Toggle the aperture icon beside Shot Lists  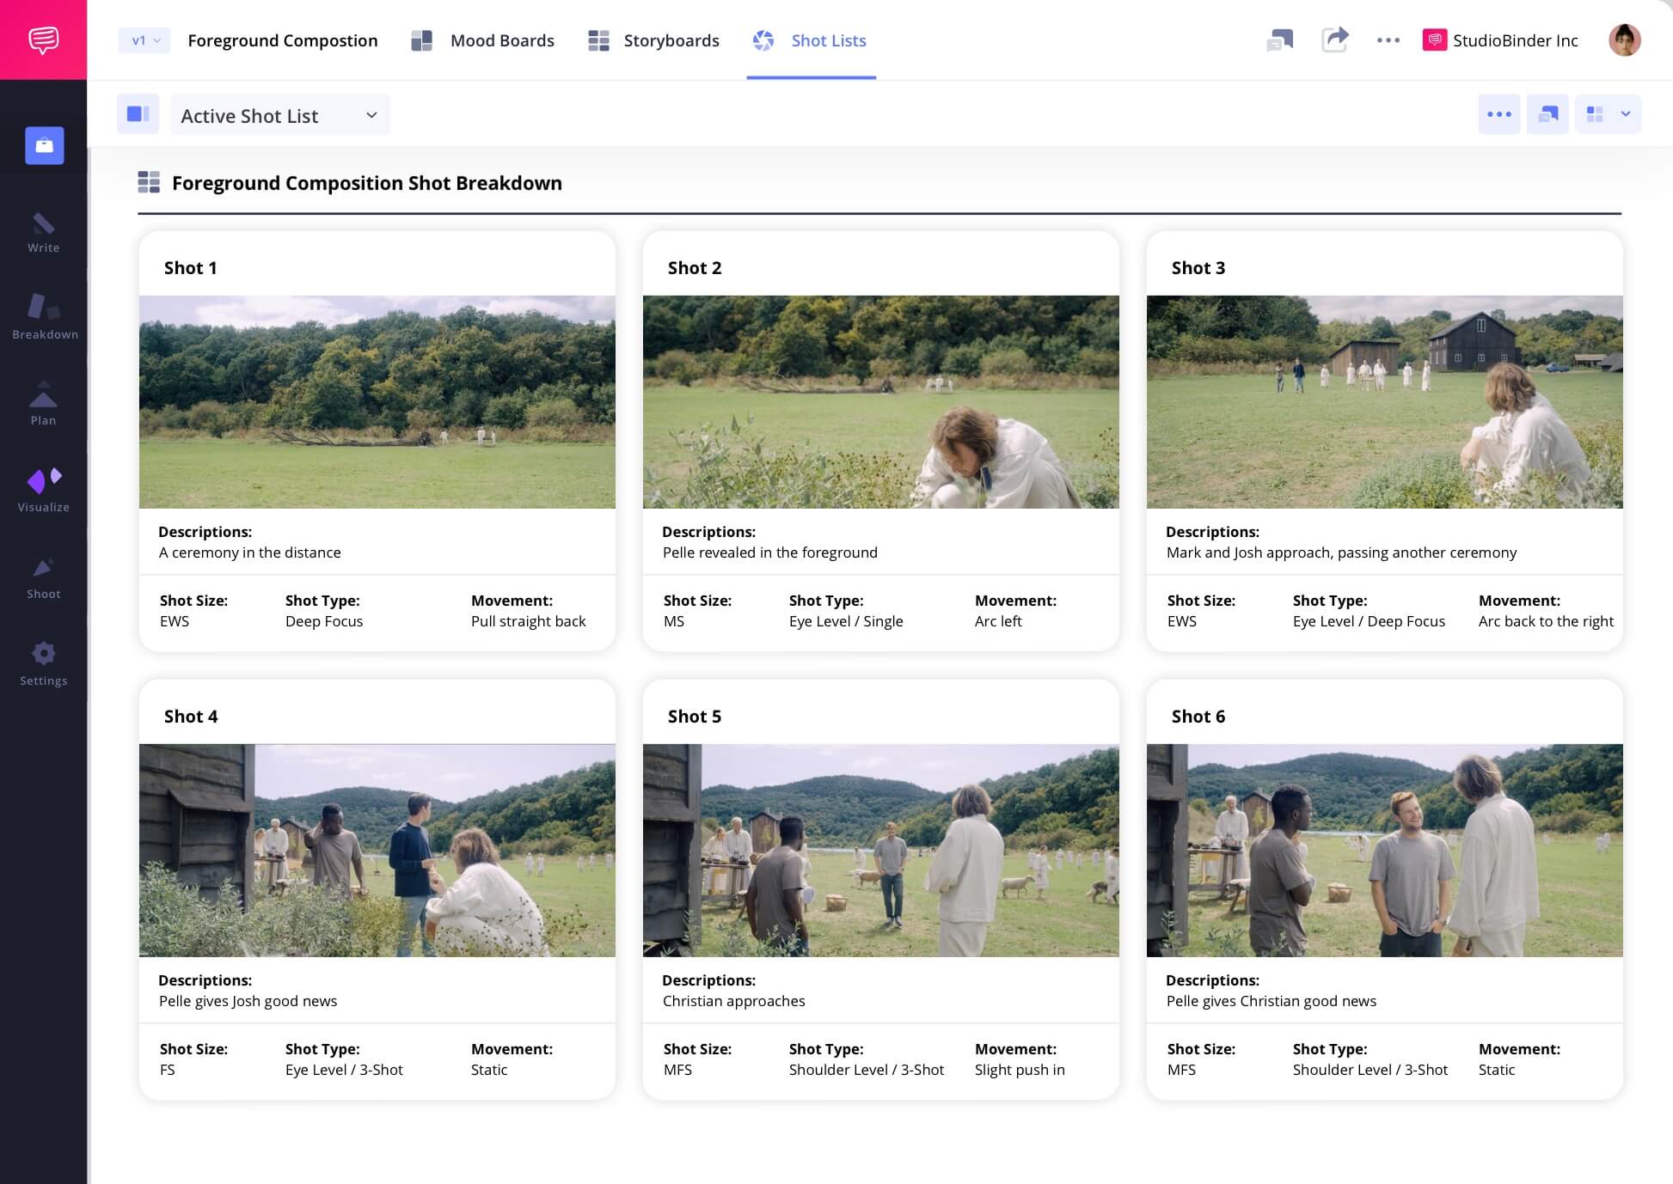click(763, 40)
